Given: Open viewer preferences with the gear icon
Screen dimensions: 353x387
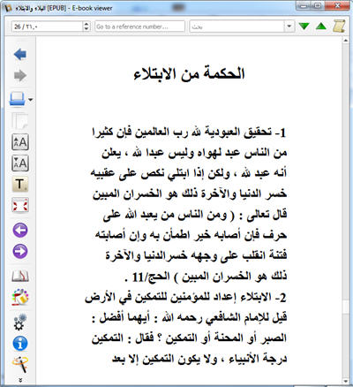Looking at the screenshot, I should [20, 322].
